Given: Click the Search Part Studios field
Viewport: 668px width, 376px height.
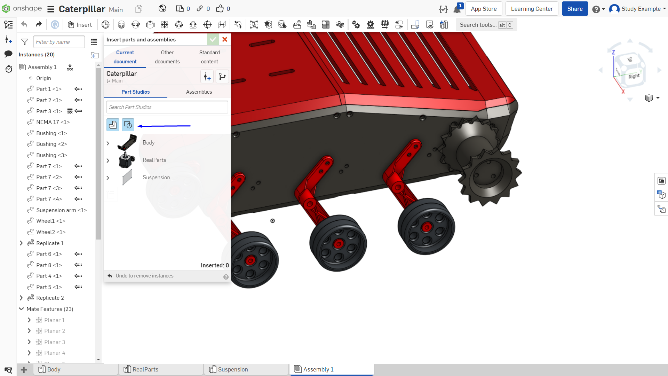Looking at the screenshot, I should tap(167, 107).
